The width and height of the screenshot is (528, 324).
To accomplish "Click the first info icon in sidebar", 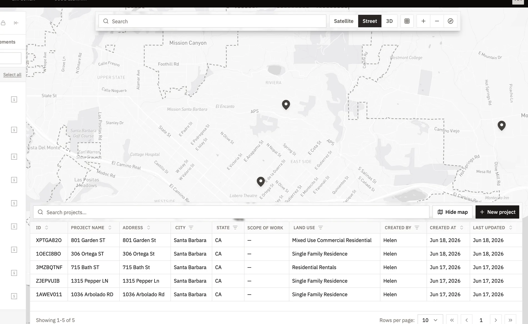I will (14, 99).
